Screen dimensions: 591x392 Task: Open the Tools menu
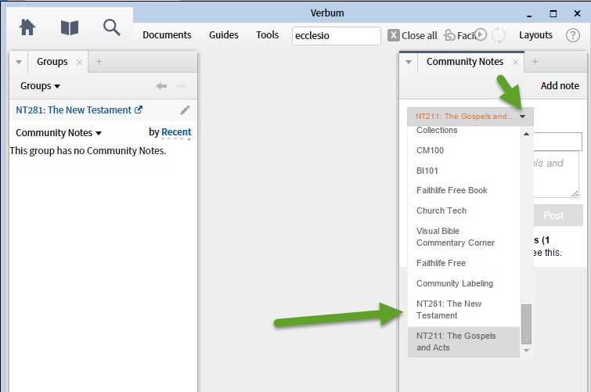coord(267,35)
